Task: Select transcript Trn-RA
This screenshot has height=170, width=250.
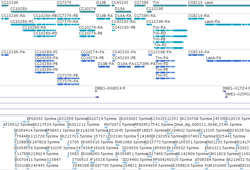Action: 170,30
